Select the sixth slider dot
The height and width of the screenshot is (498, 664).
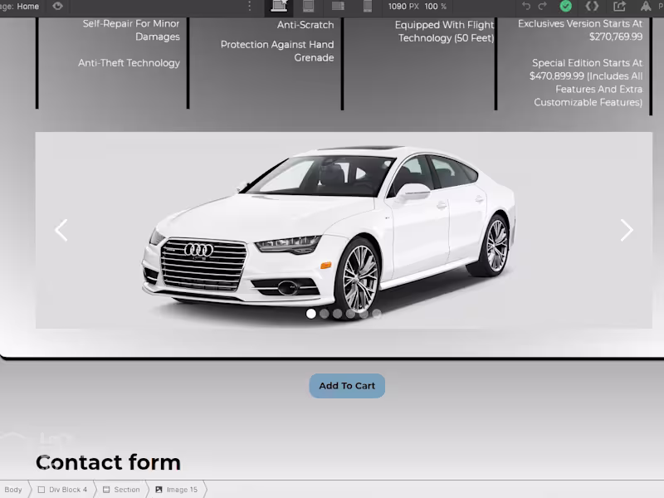point(377,314)
